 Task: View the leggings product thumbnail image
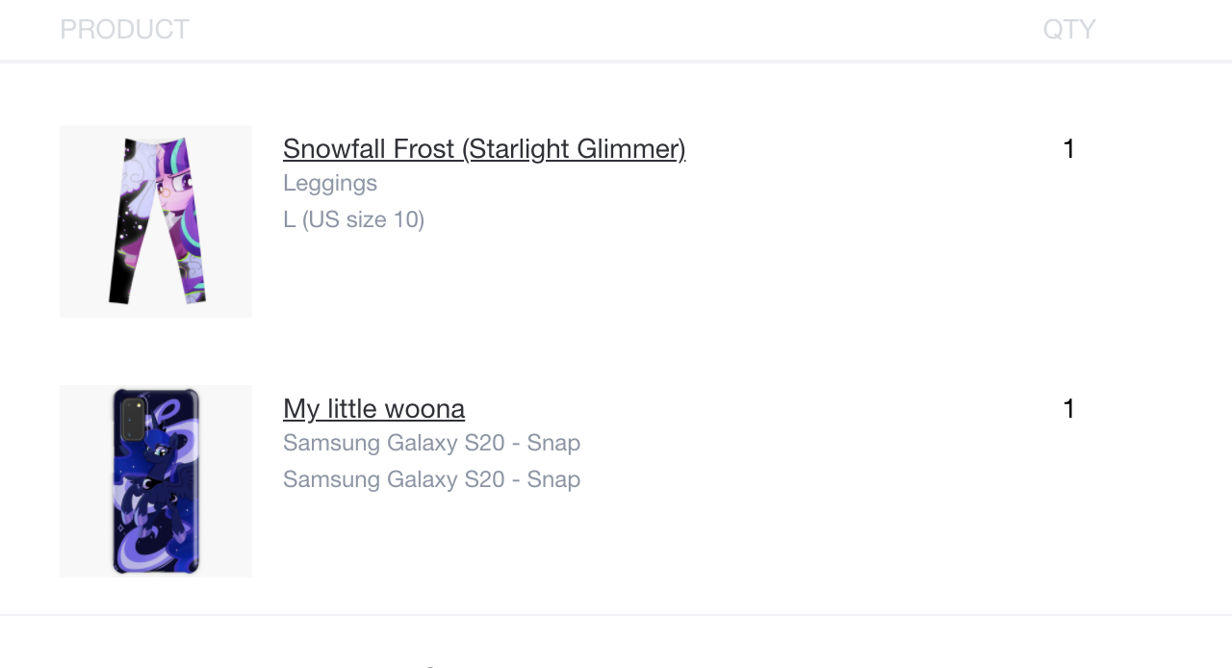156,221
